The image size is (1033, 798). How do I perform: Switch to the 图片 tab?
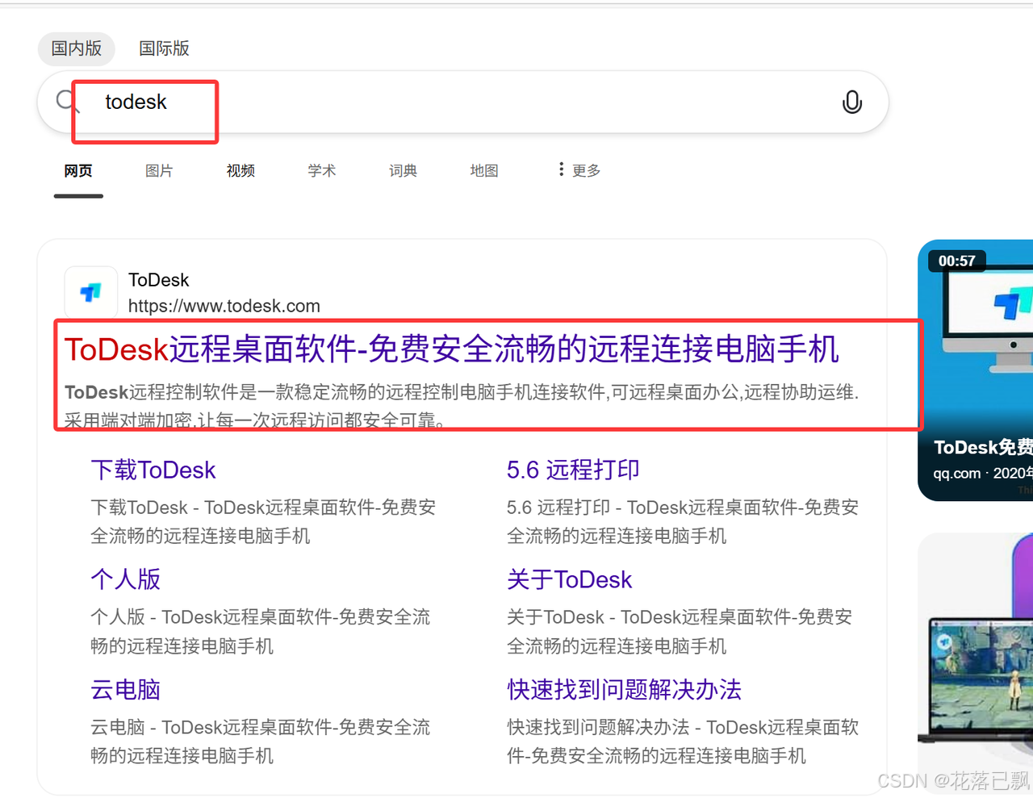tap(159, 170)
